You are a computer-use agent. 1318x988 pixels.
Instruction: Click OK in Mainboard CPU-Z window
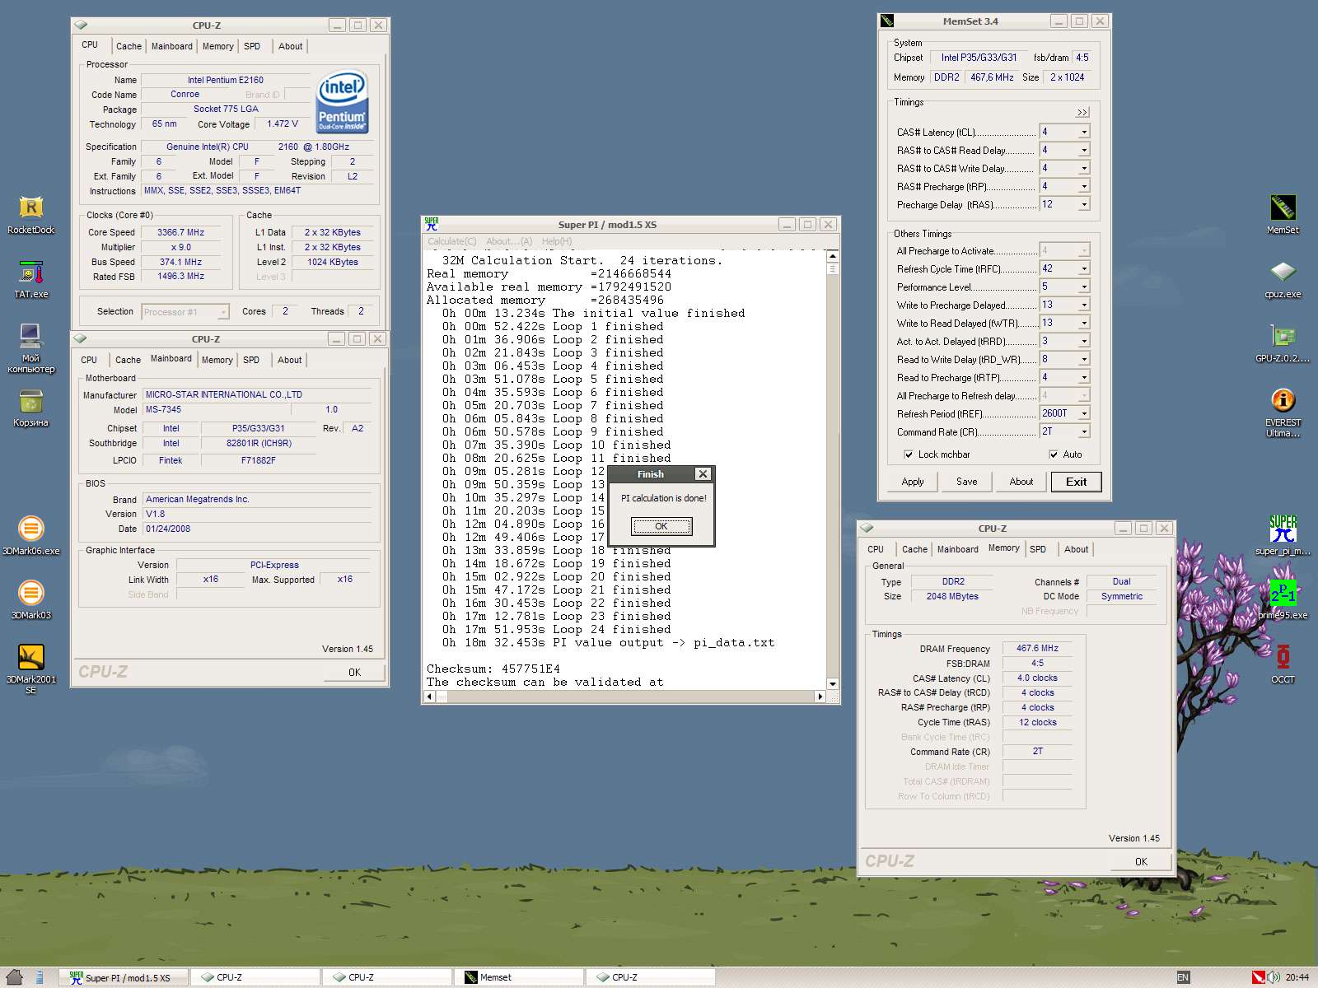(x=354, y=672)
